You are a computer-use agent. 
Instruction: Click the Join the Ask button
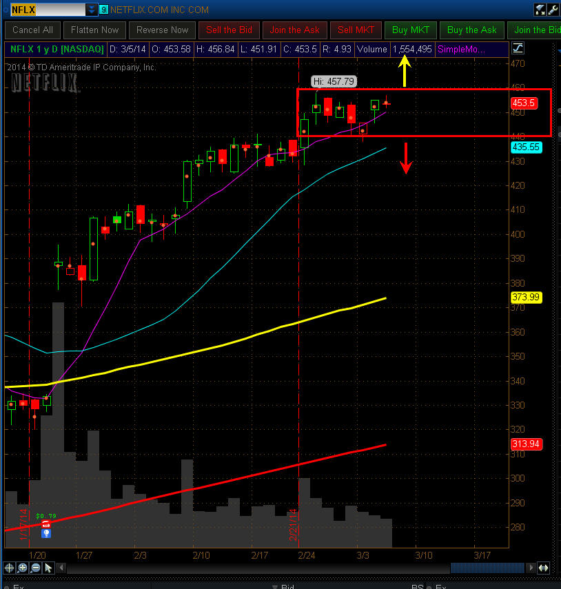[294, 30]
